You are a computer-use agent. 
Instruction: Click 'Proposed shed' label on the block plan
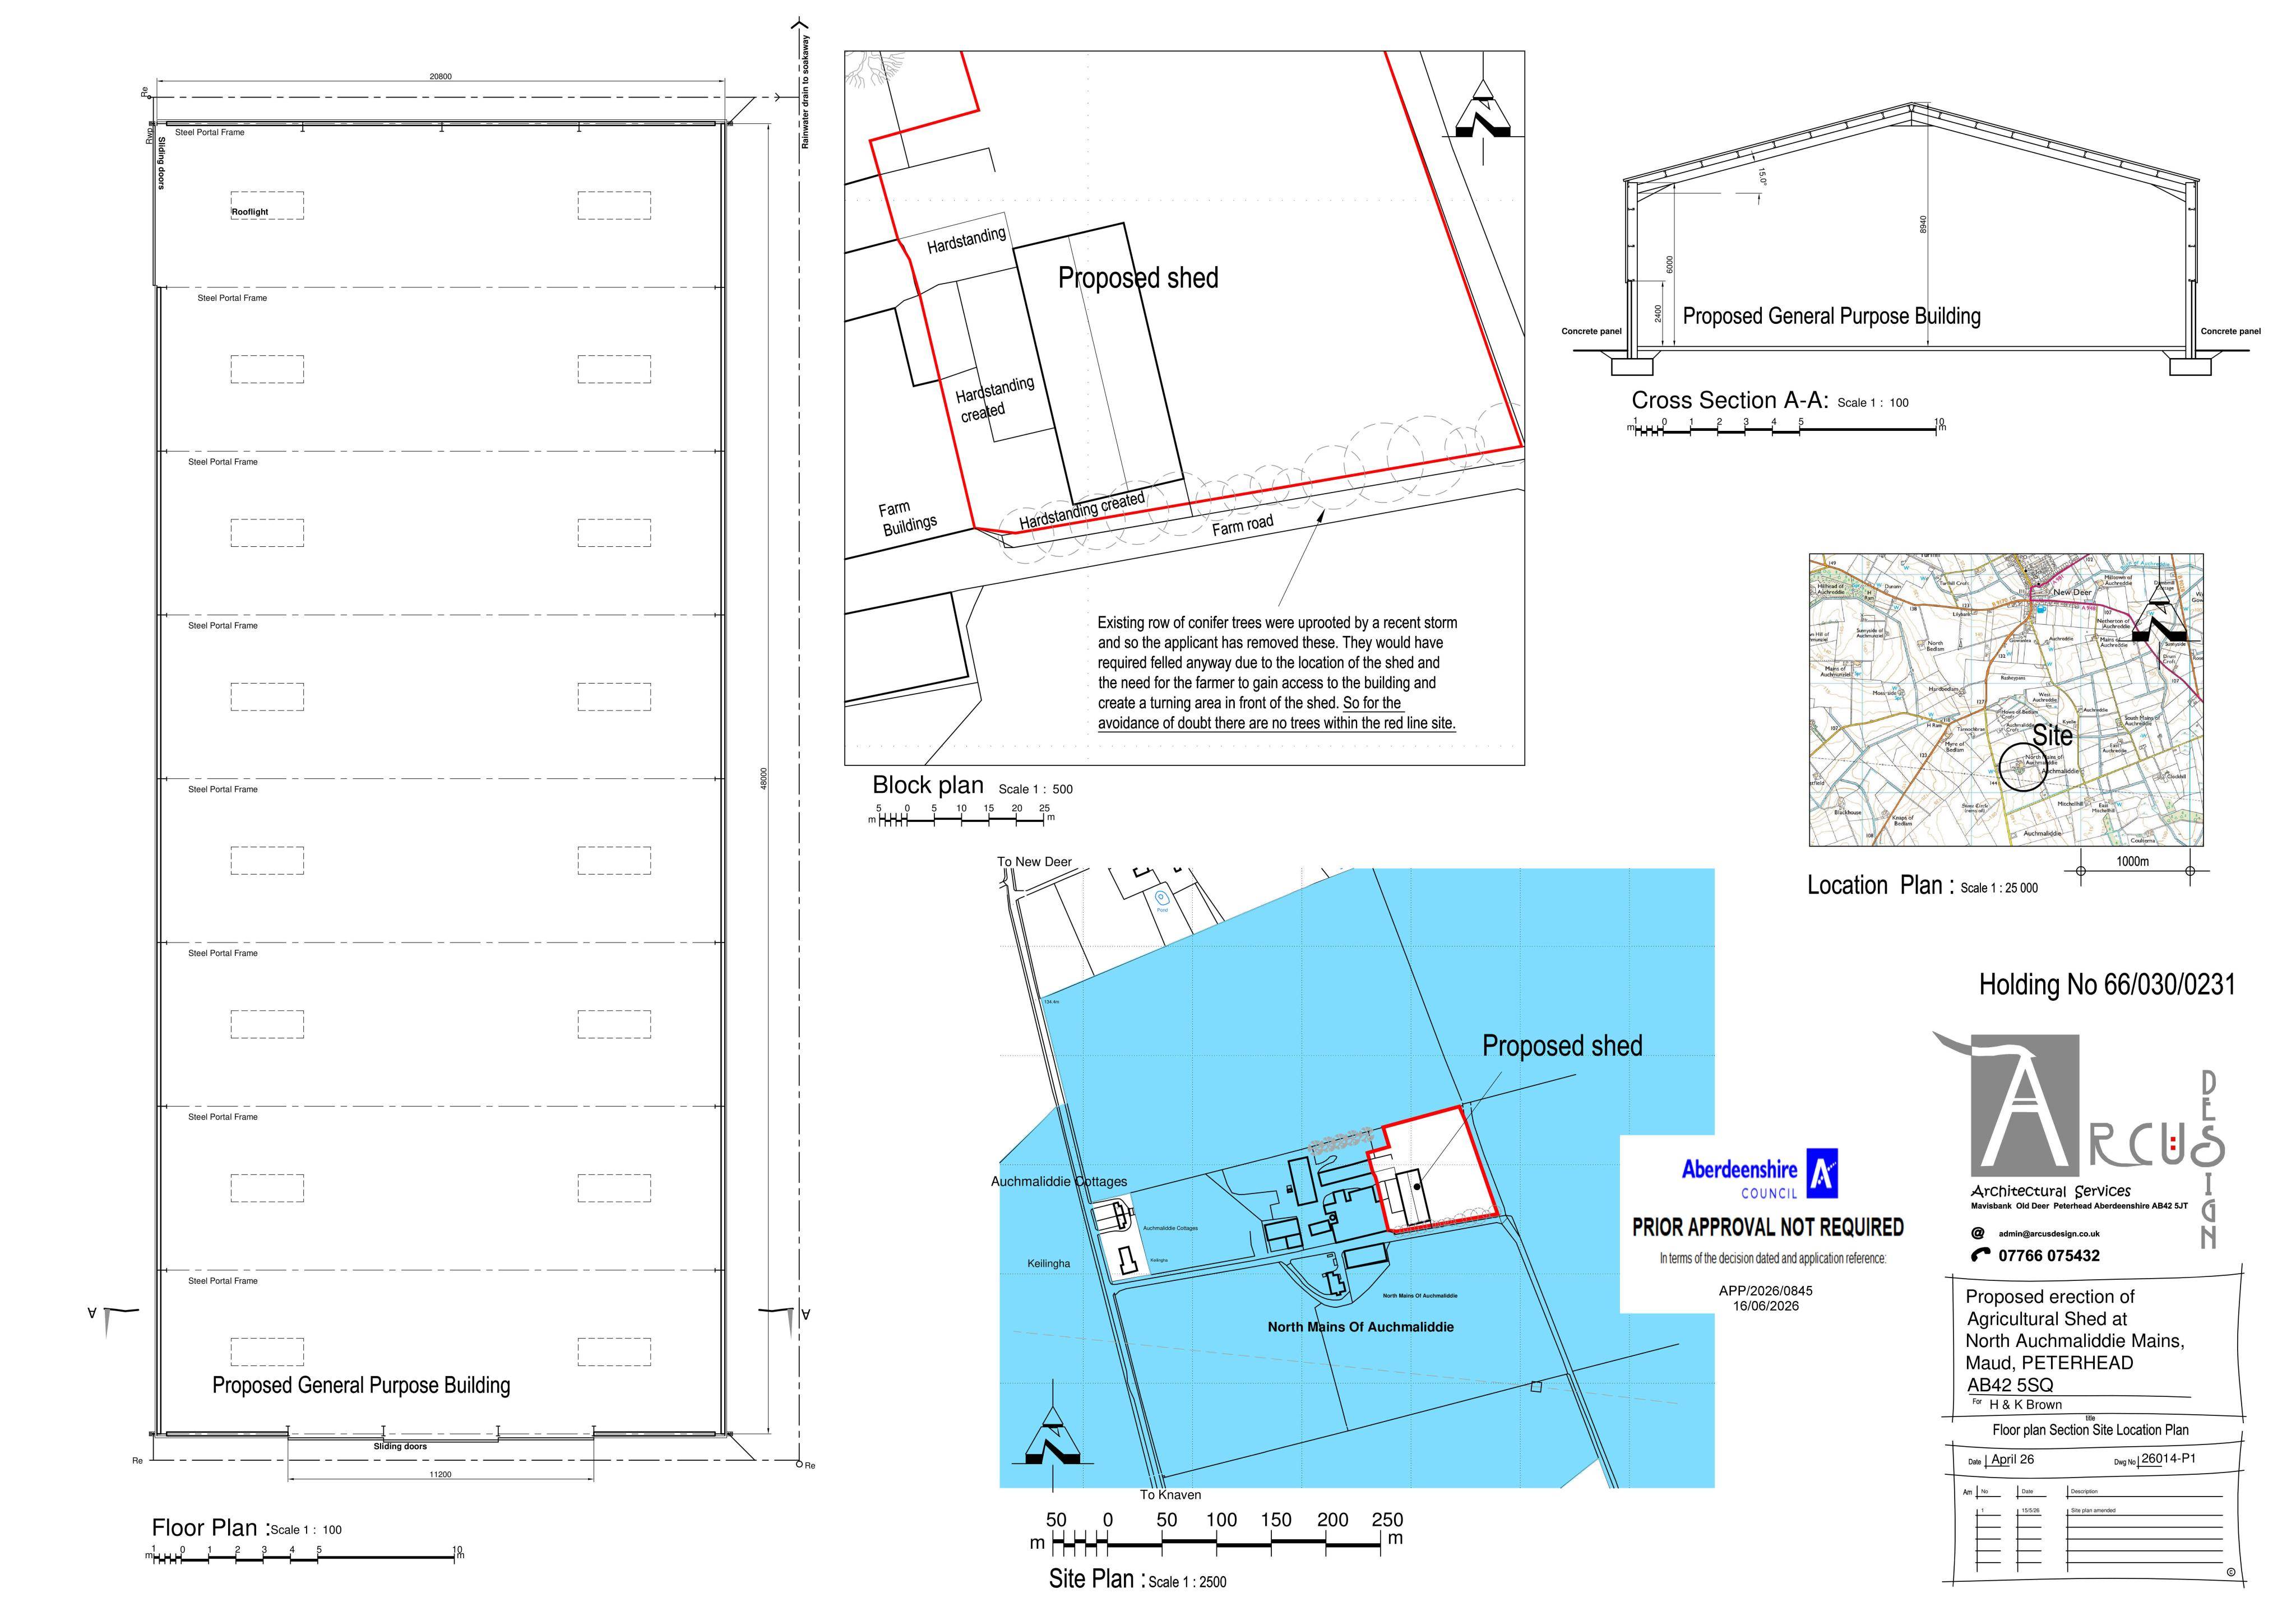tap(1138, 278)
